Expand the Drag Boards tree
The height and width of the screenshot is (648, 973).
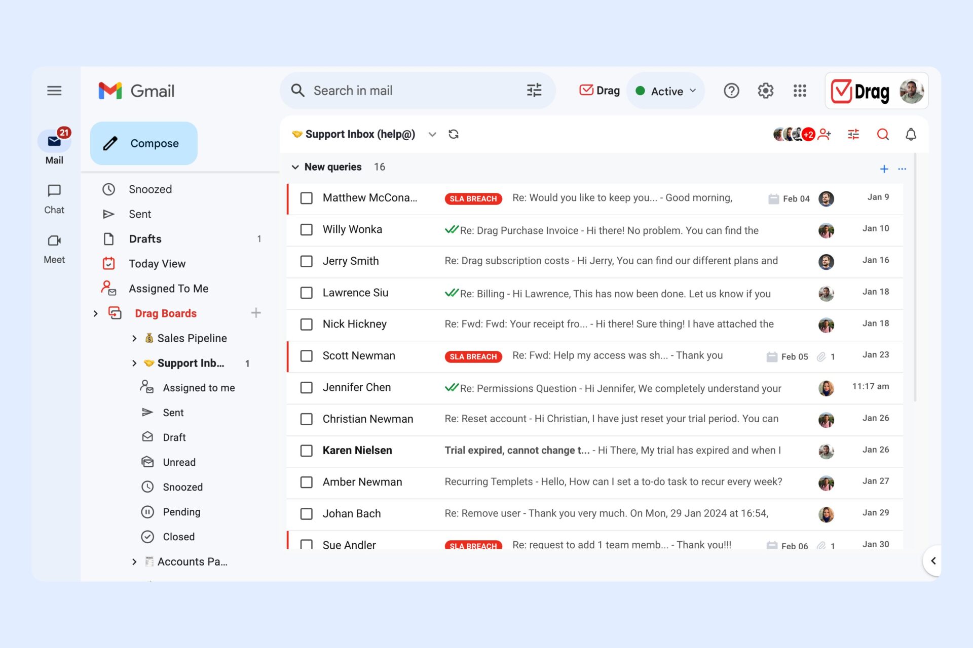click(x=95, y=313)
